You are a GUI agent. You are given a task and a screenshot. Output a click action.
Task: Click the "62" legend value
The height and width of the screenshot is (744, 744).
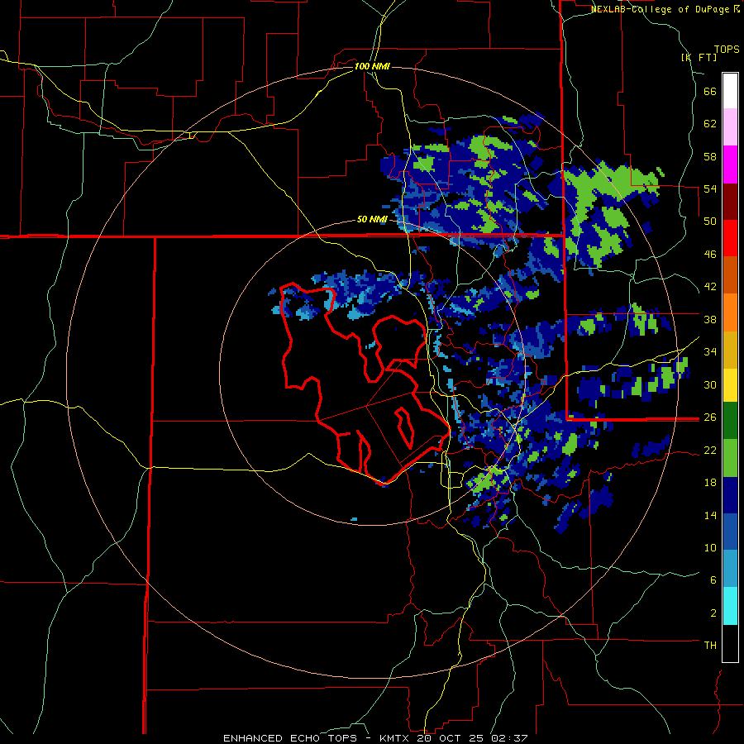(710, 124)
